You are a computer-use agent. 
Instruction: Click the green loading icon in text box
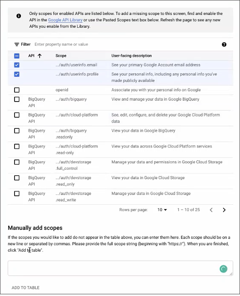[x=223, y=269]
